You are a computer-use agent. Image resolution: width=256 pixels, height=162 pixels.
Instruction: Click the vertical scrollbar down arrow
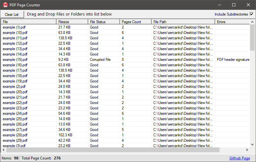pyautogui.click(x=252, y=145)
